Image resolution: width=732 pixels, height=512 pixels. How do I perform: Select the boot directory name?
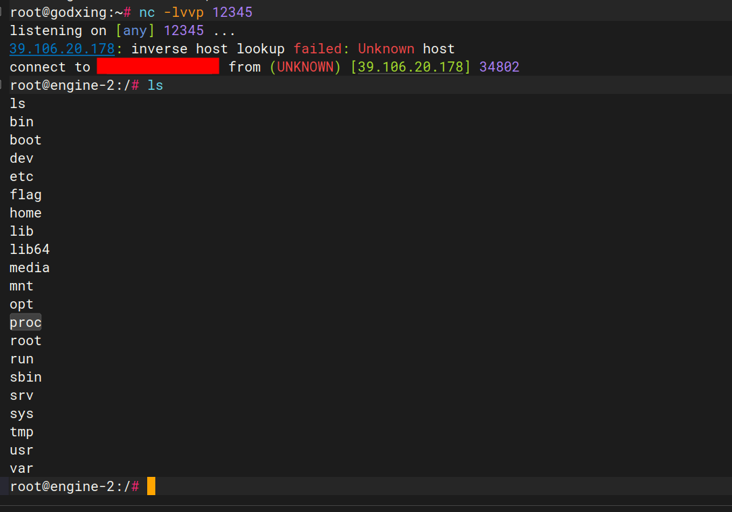coord(25,140)
